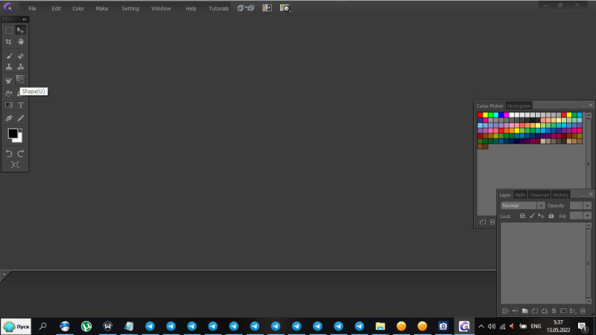
Task: Select the Eyedropper tool
Action: pos(21,118)
